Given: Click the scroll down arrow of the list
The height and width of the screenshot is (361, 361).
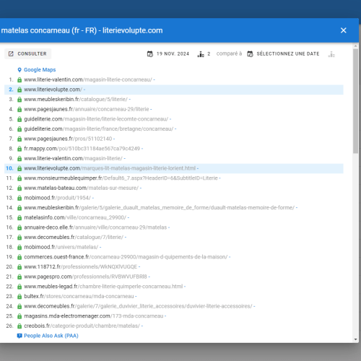Looking at the screenshot, I should 356,339.
